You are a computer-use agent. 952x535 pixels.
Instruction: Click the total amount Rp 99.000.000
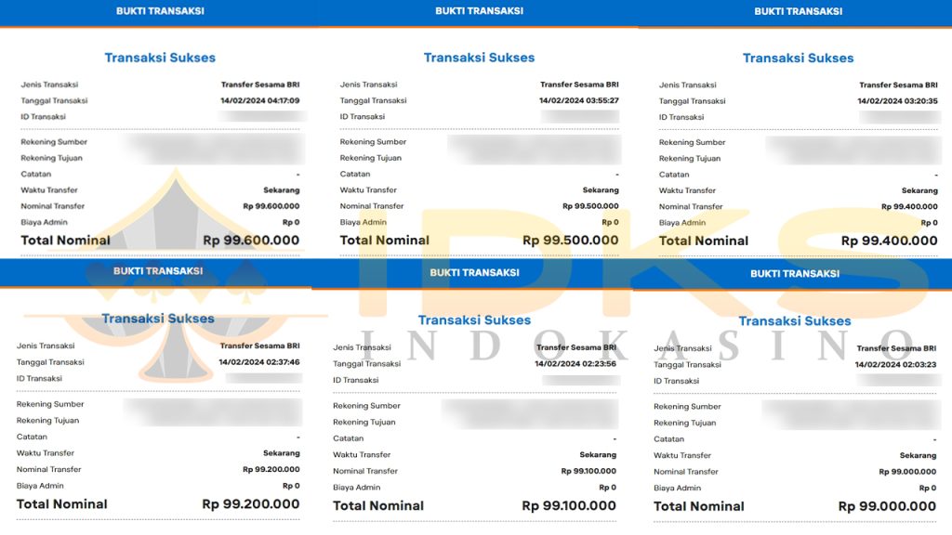point(887,506)
